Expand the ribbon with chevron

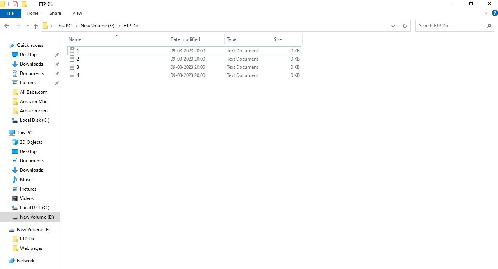click(x=486, y=13)
